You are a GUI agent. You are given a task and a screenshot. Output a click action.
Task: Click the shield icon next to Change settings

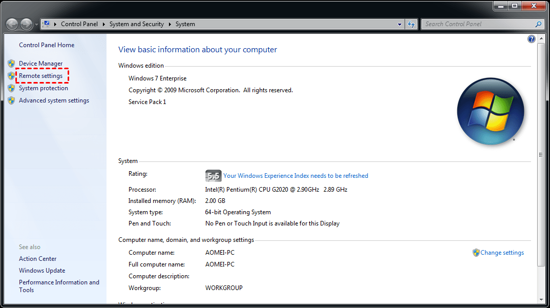point(476,252)
